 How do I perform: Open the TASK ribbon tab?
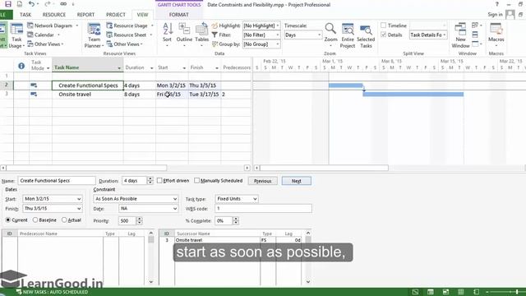point(25,15)
